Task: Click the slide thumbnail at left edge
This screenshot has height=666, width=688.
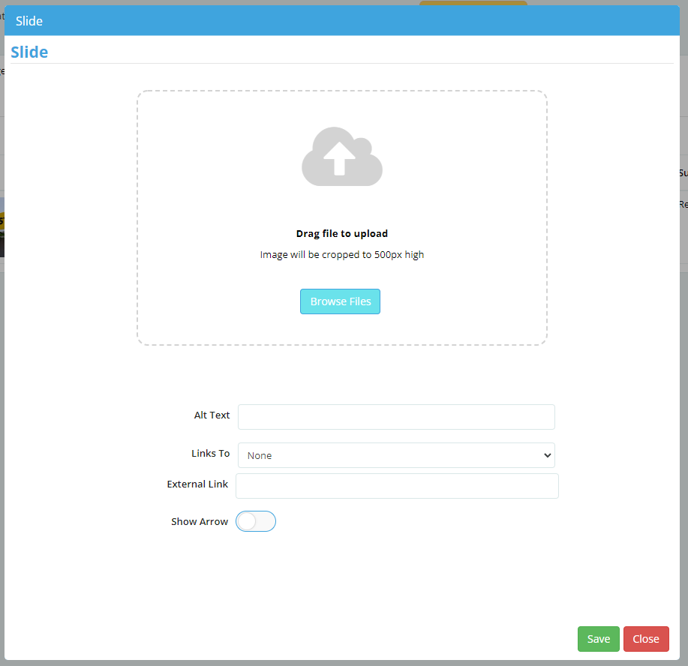Action: tap(2, 226)
